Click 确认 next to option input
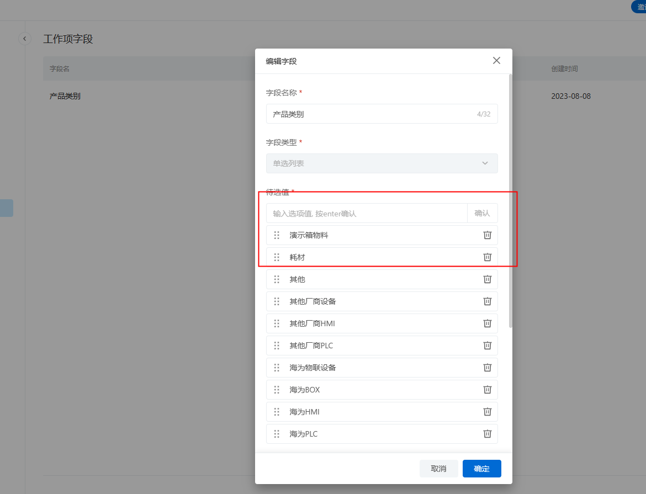 [x=482, y=213]
